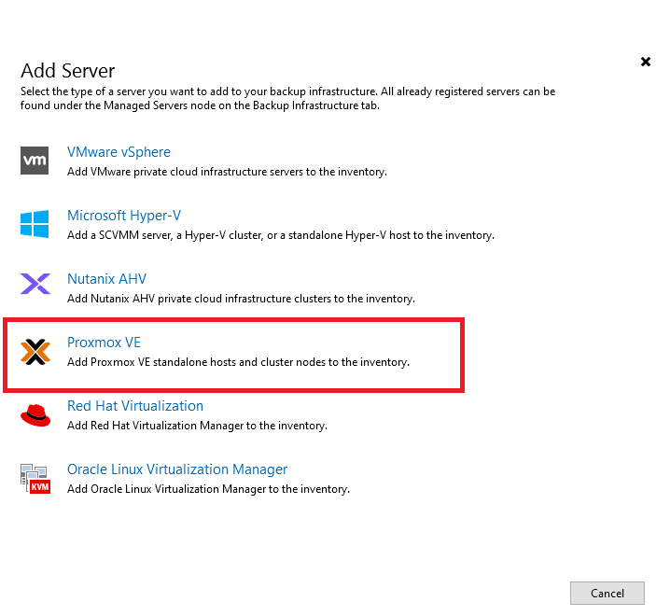
Task: Click the orange Proxmox X icon
Action: tap(35, 352)
